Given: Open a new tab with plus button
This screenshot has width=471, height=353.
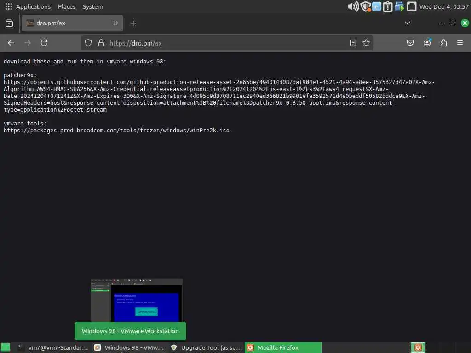Looking at the screenshot, I should 133,23.
